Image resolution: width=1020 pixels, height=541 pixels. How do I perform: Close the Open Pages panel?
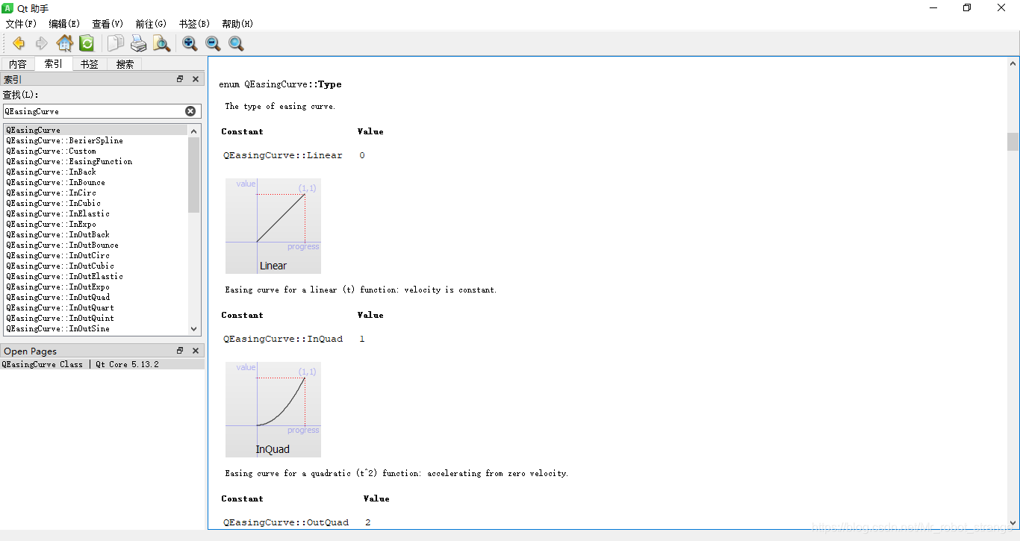[196, 351]
